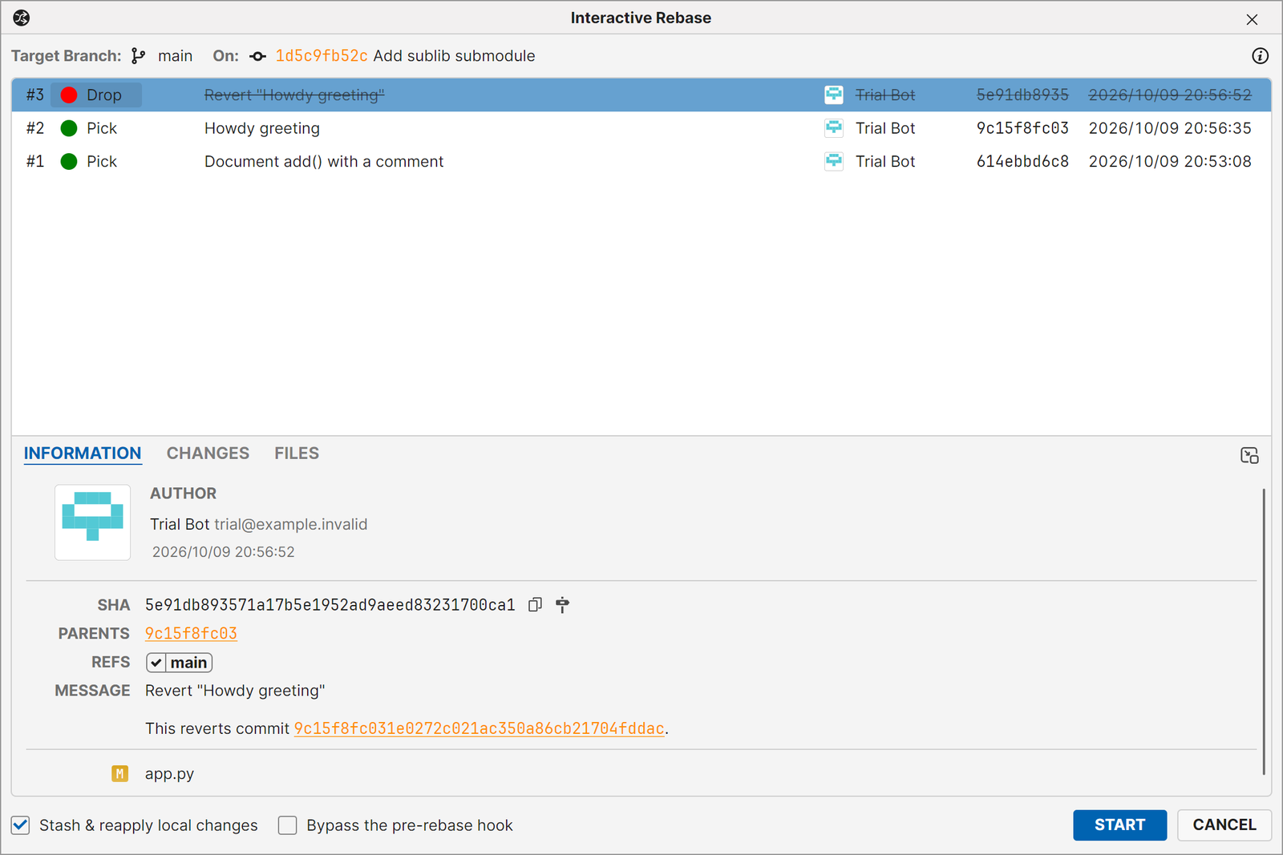
Task: Click commit hash 5e91db8935 in the list
Action: tap(1022, 95)
